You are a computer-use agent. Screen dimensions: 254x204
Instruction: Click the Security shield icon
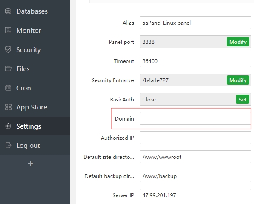coord(8,49)
